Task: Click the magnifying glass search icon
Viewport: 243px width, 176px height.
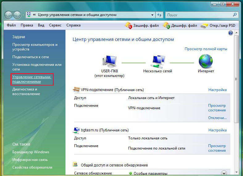Action: 235,15
